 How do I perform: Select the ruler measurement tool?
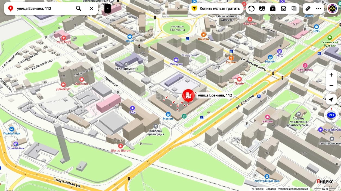coord(308,8)
